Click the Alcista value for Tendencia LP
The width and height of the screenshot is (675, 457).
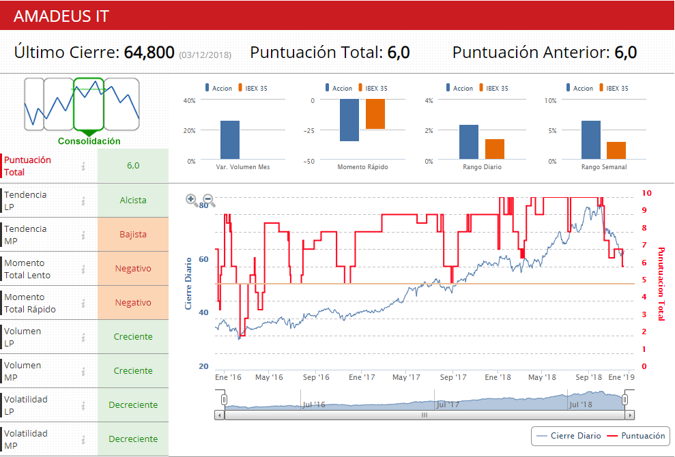pyautogui.click(x=133, y=201)
